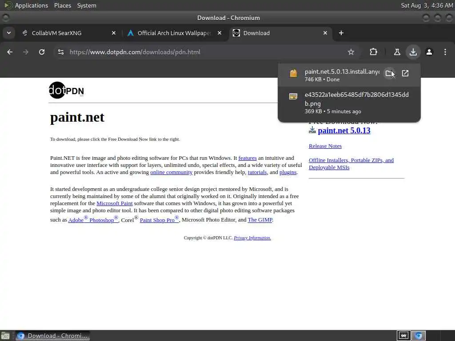Show paint.net installer in folder
This screenshot has width=455, height=341.
click(389, 73)
